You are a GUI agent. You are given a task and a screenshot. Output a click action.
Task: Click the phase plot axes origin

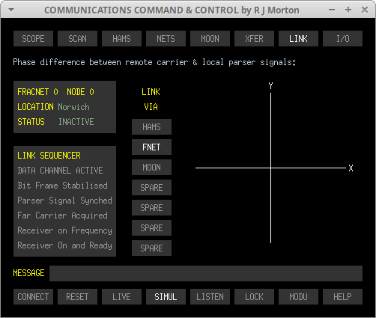pyautogui.click(x=271, y=168)
